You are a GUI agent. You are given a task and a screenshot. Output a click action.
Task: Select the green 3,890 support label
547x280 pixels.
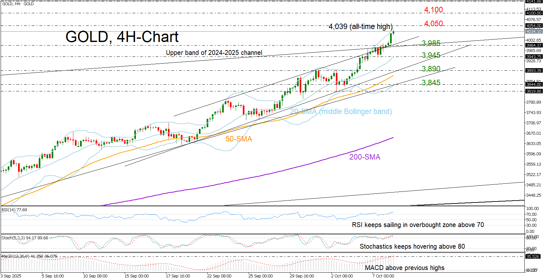click(x=431, y=69)
